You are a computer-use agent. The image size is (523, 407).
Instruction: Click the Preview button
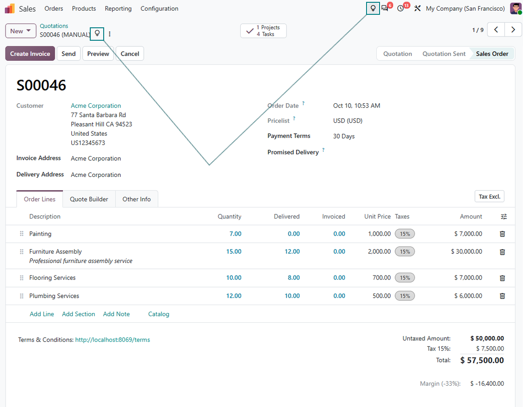pyautogui.click(x=98, y=54)
